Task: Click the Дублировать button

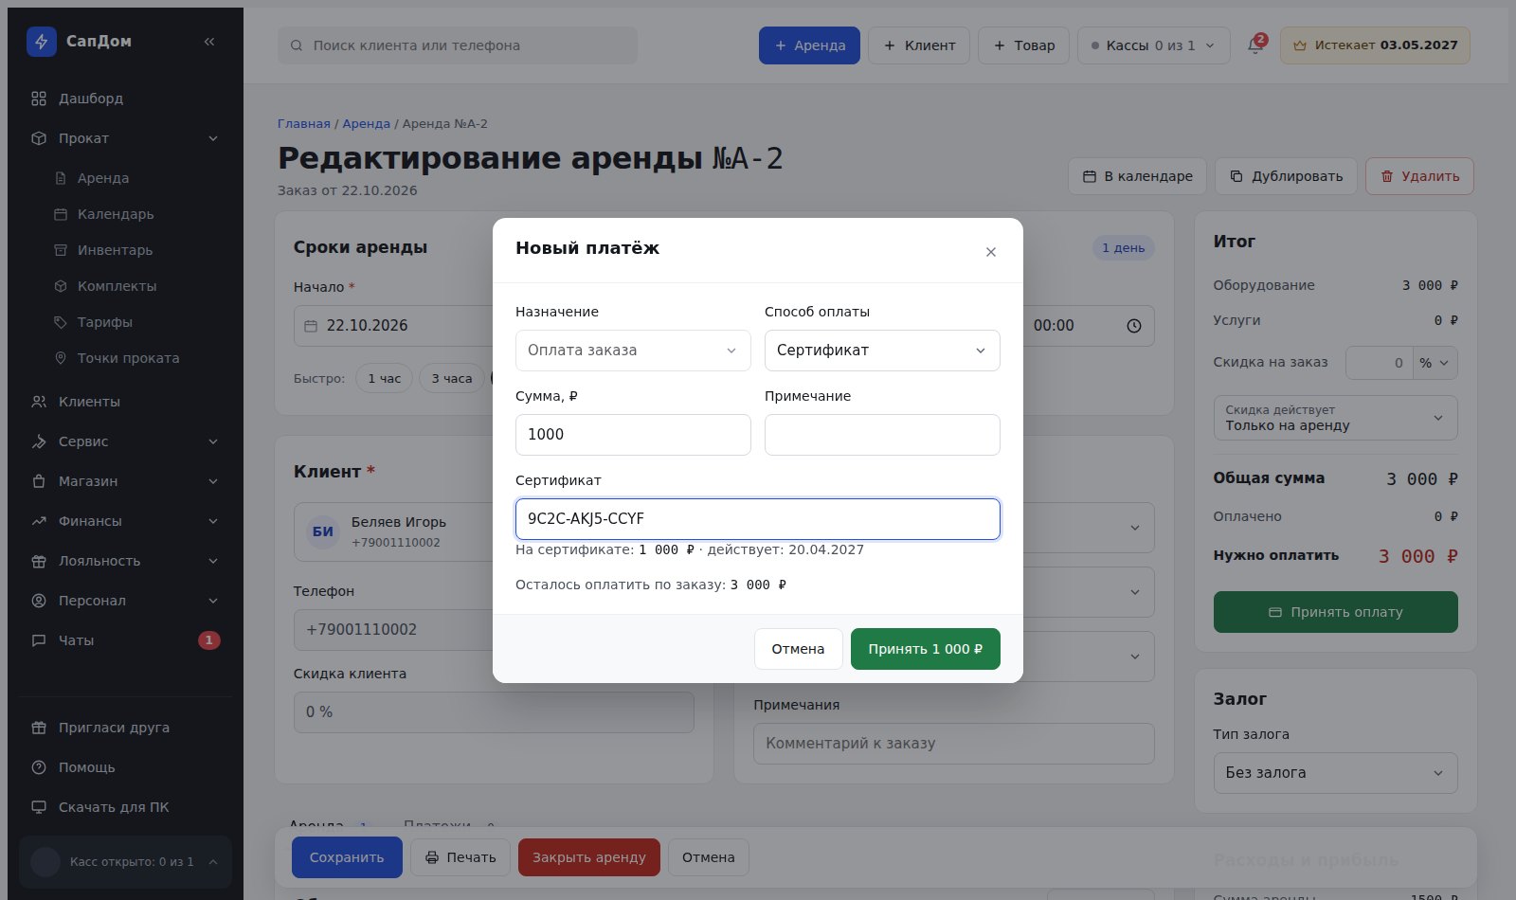Action: tap(1286, 176)
